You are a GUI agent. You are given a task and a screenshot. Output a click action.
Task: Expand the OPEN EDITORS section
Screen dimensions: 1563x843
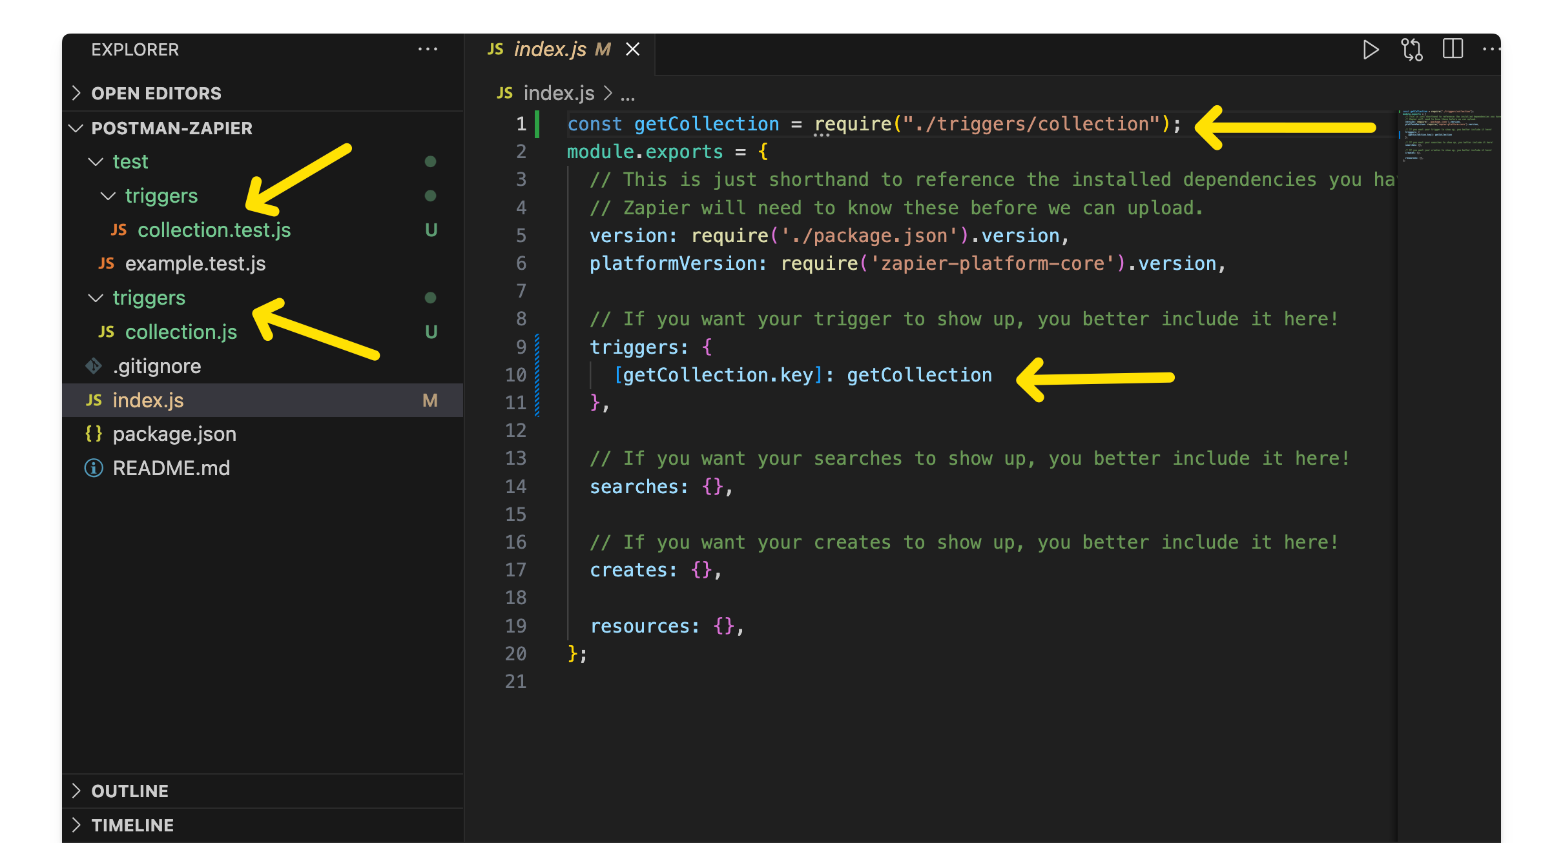(x=156, y=94)
